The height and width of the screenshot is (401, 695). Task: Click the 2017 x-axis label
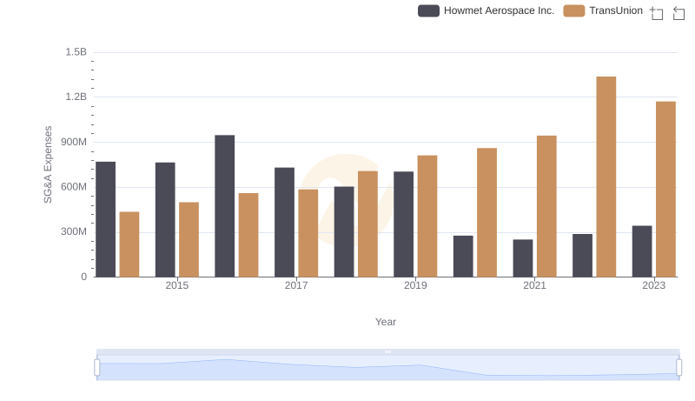click(296, 285)
